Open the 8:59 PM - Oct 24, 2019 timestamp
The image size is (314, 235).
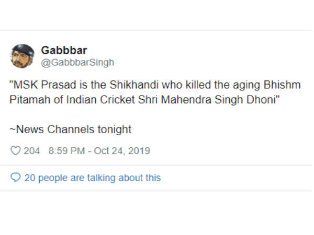click(x=99, y=151)
